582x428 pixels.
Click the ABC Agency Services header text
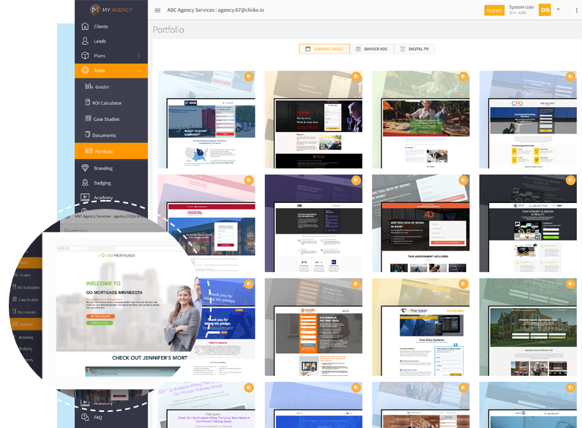click(216, 10)
